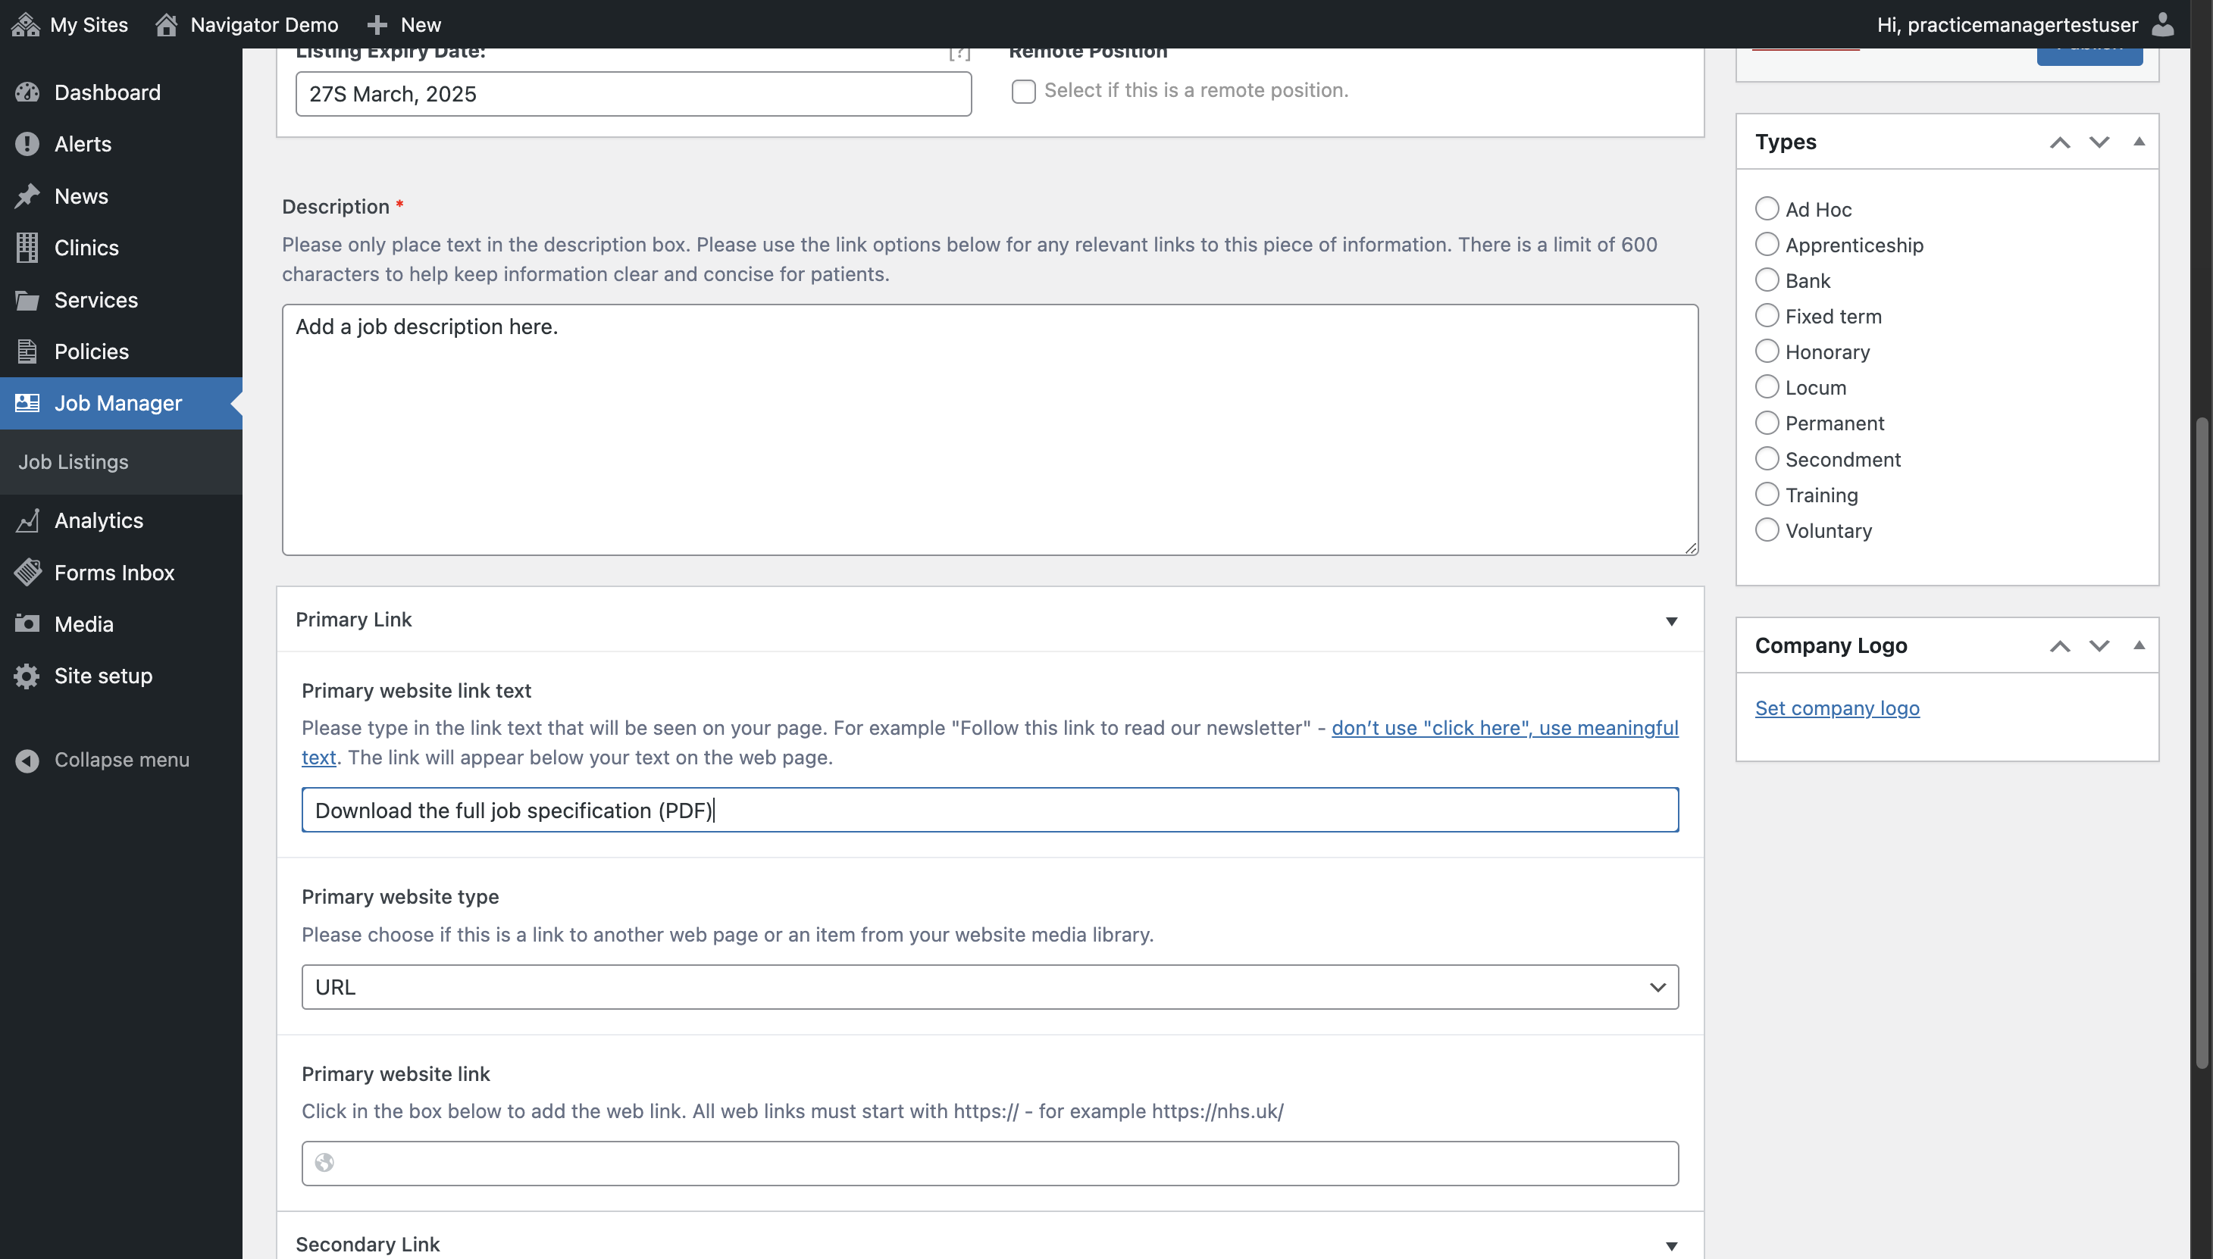2213x1259 pixels.
Task: Select the Apprenticeship job type
Action: point(1767,245)
